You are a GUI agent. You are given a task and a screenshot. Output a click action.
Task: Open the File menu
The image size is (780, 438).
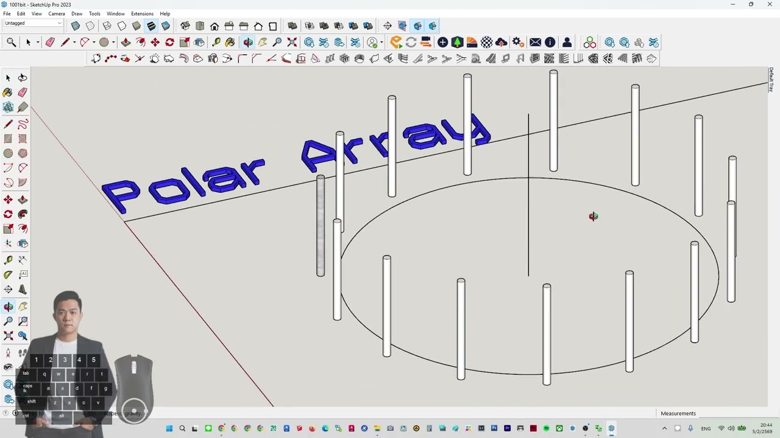(7, 13)
